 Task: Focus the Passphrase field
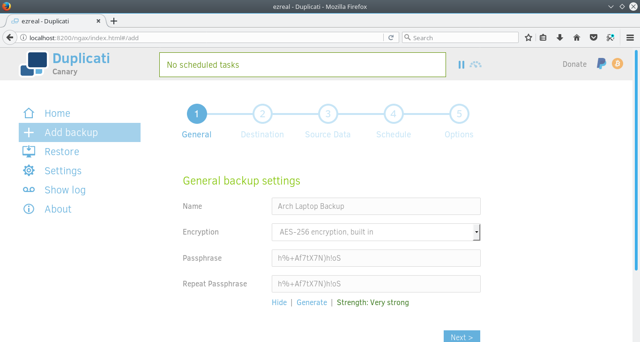[x=376, y=258]
